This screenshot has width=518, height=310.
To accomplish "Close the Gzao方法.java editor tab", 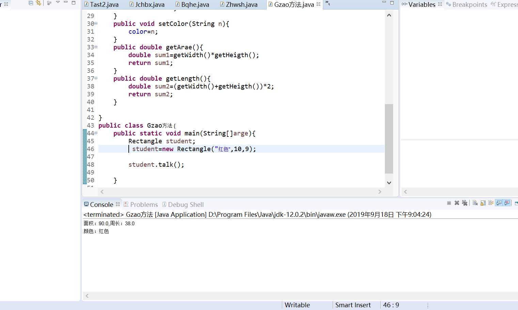I will coord(318,4).
